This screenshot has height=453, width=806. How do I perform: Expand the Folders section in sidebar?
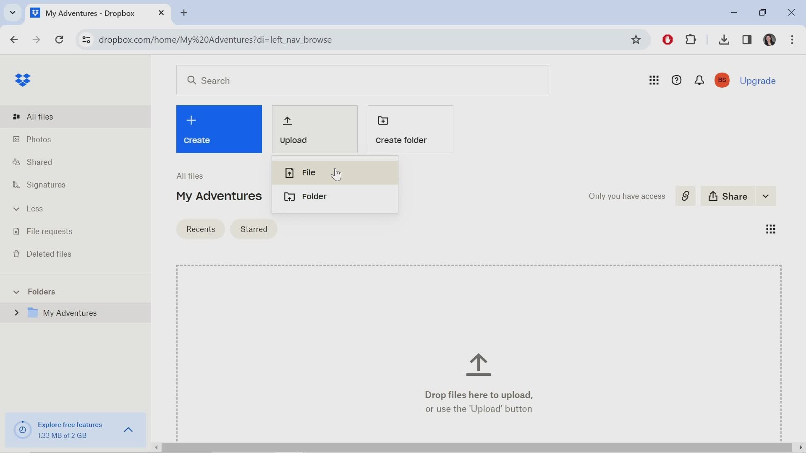click(16, 292)
